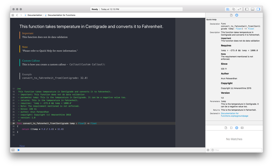The height and width of the screenshot is (167, 273).
Task: Open the navigator overview grid menu
Action: click(13, 15)
